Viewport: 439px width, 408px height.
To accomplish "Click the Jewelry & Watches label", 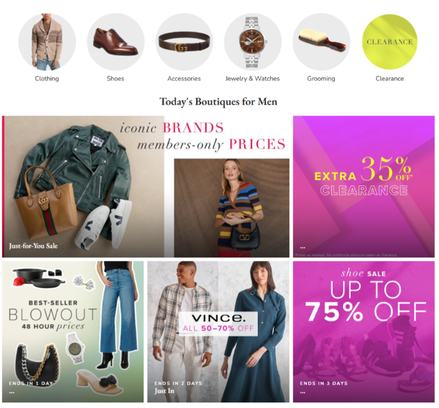I will [x=253, y=78].
